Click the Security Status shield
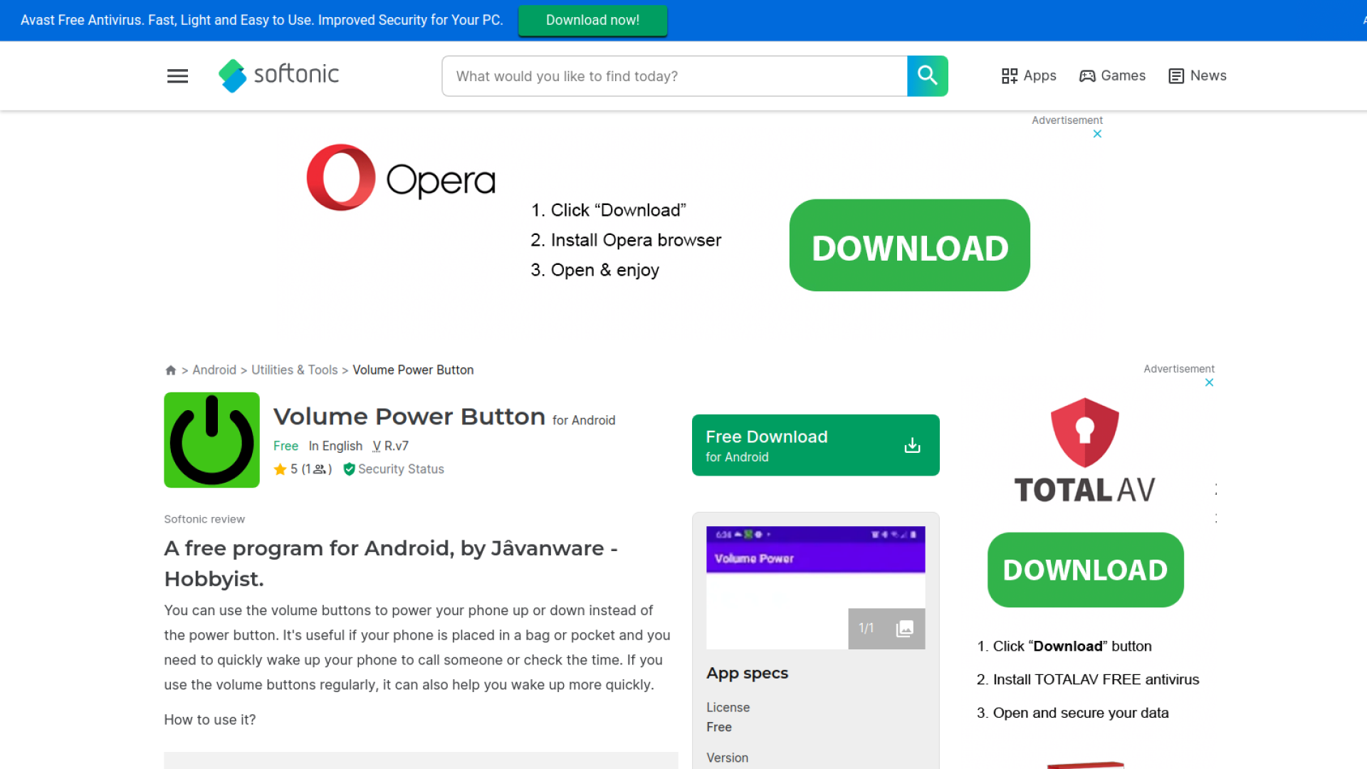The image size is (1367, 769). [349, 469]
